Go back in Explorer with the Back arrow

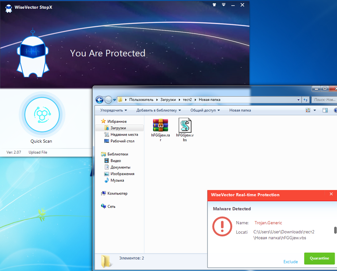point(100,100)
